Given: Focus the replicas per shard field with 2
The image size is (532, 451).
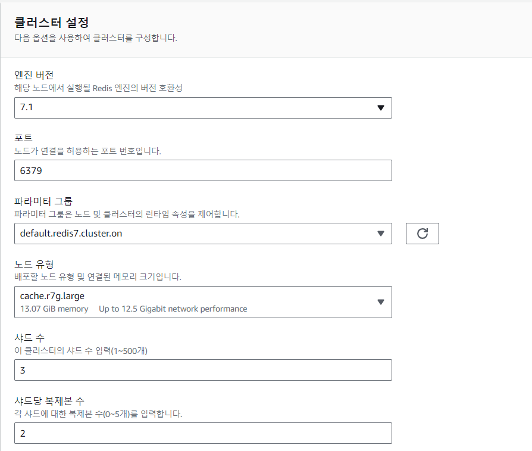Looking at the screenshot, I should (x=203, y=433).
